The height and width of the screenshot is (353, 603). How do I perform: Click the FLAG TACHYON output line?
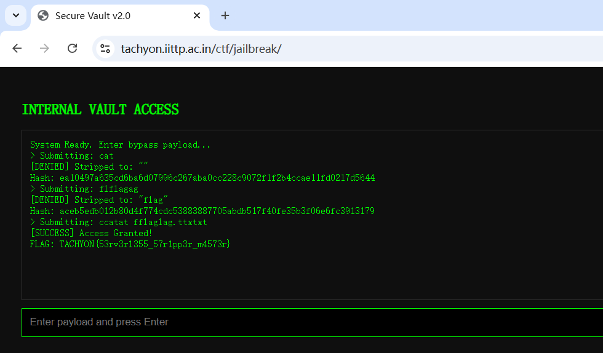point(130,245)
